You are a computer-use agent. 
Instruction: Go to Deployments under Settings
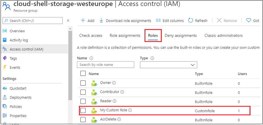click(x=21, y=97)
